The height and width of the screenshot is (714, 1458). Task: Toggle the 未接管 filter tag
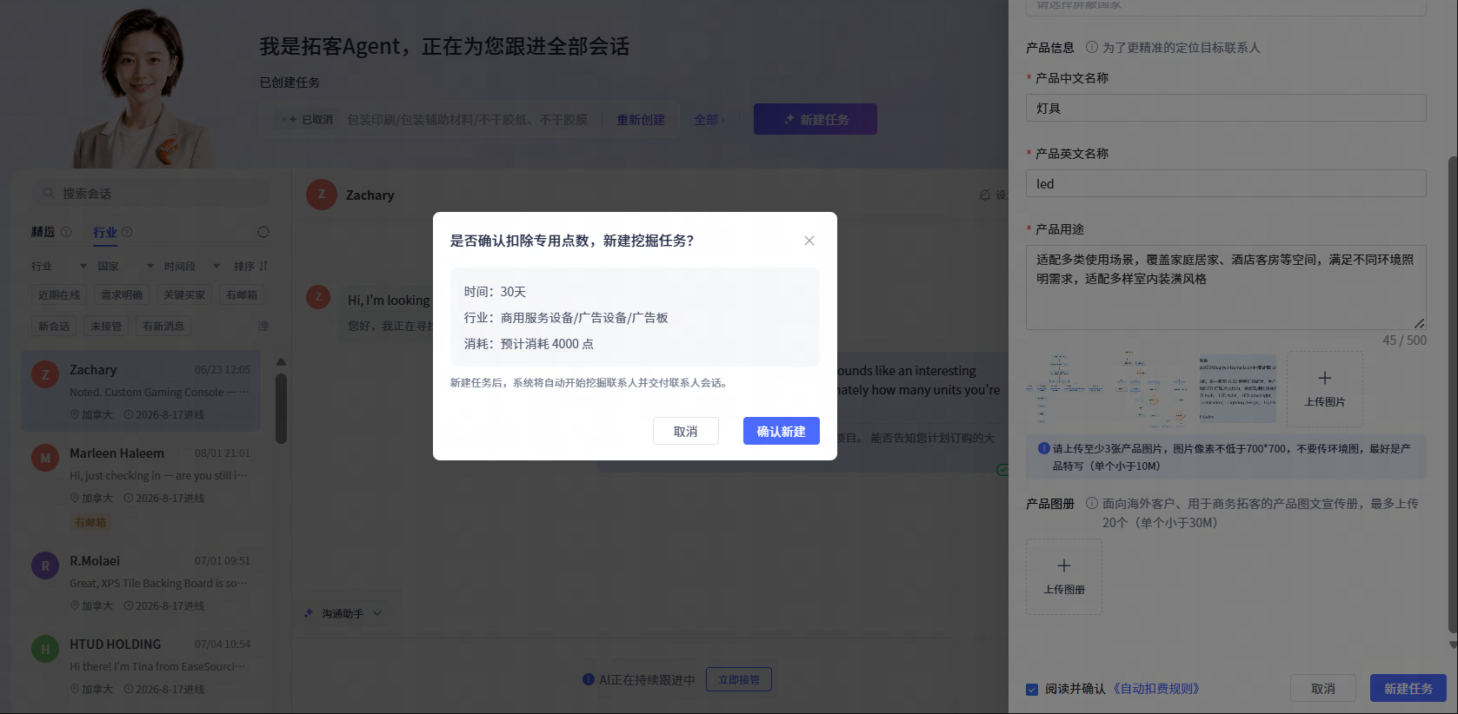click(106, 327)
